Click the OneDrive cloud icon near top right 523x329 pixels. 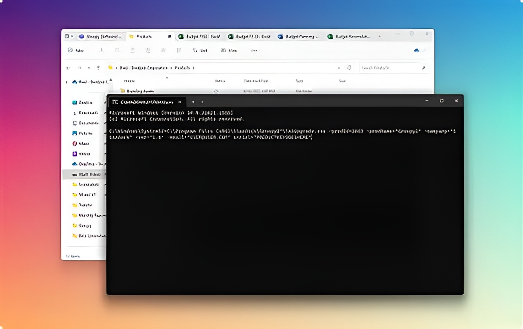[x=415, y=50]
